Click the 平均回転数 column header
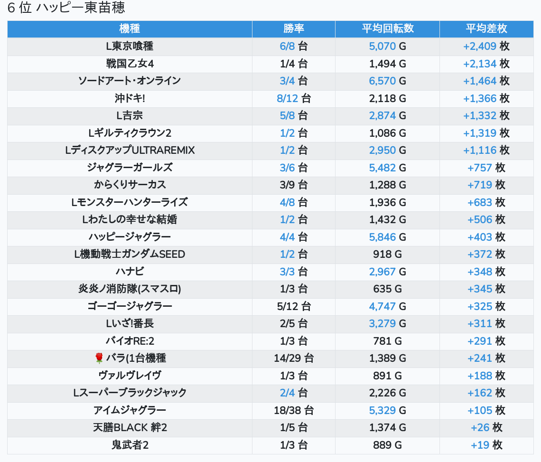 pos(387,28)
